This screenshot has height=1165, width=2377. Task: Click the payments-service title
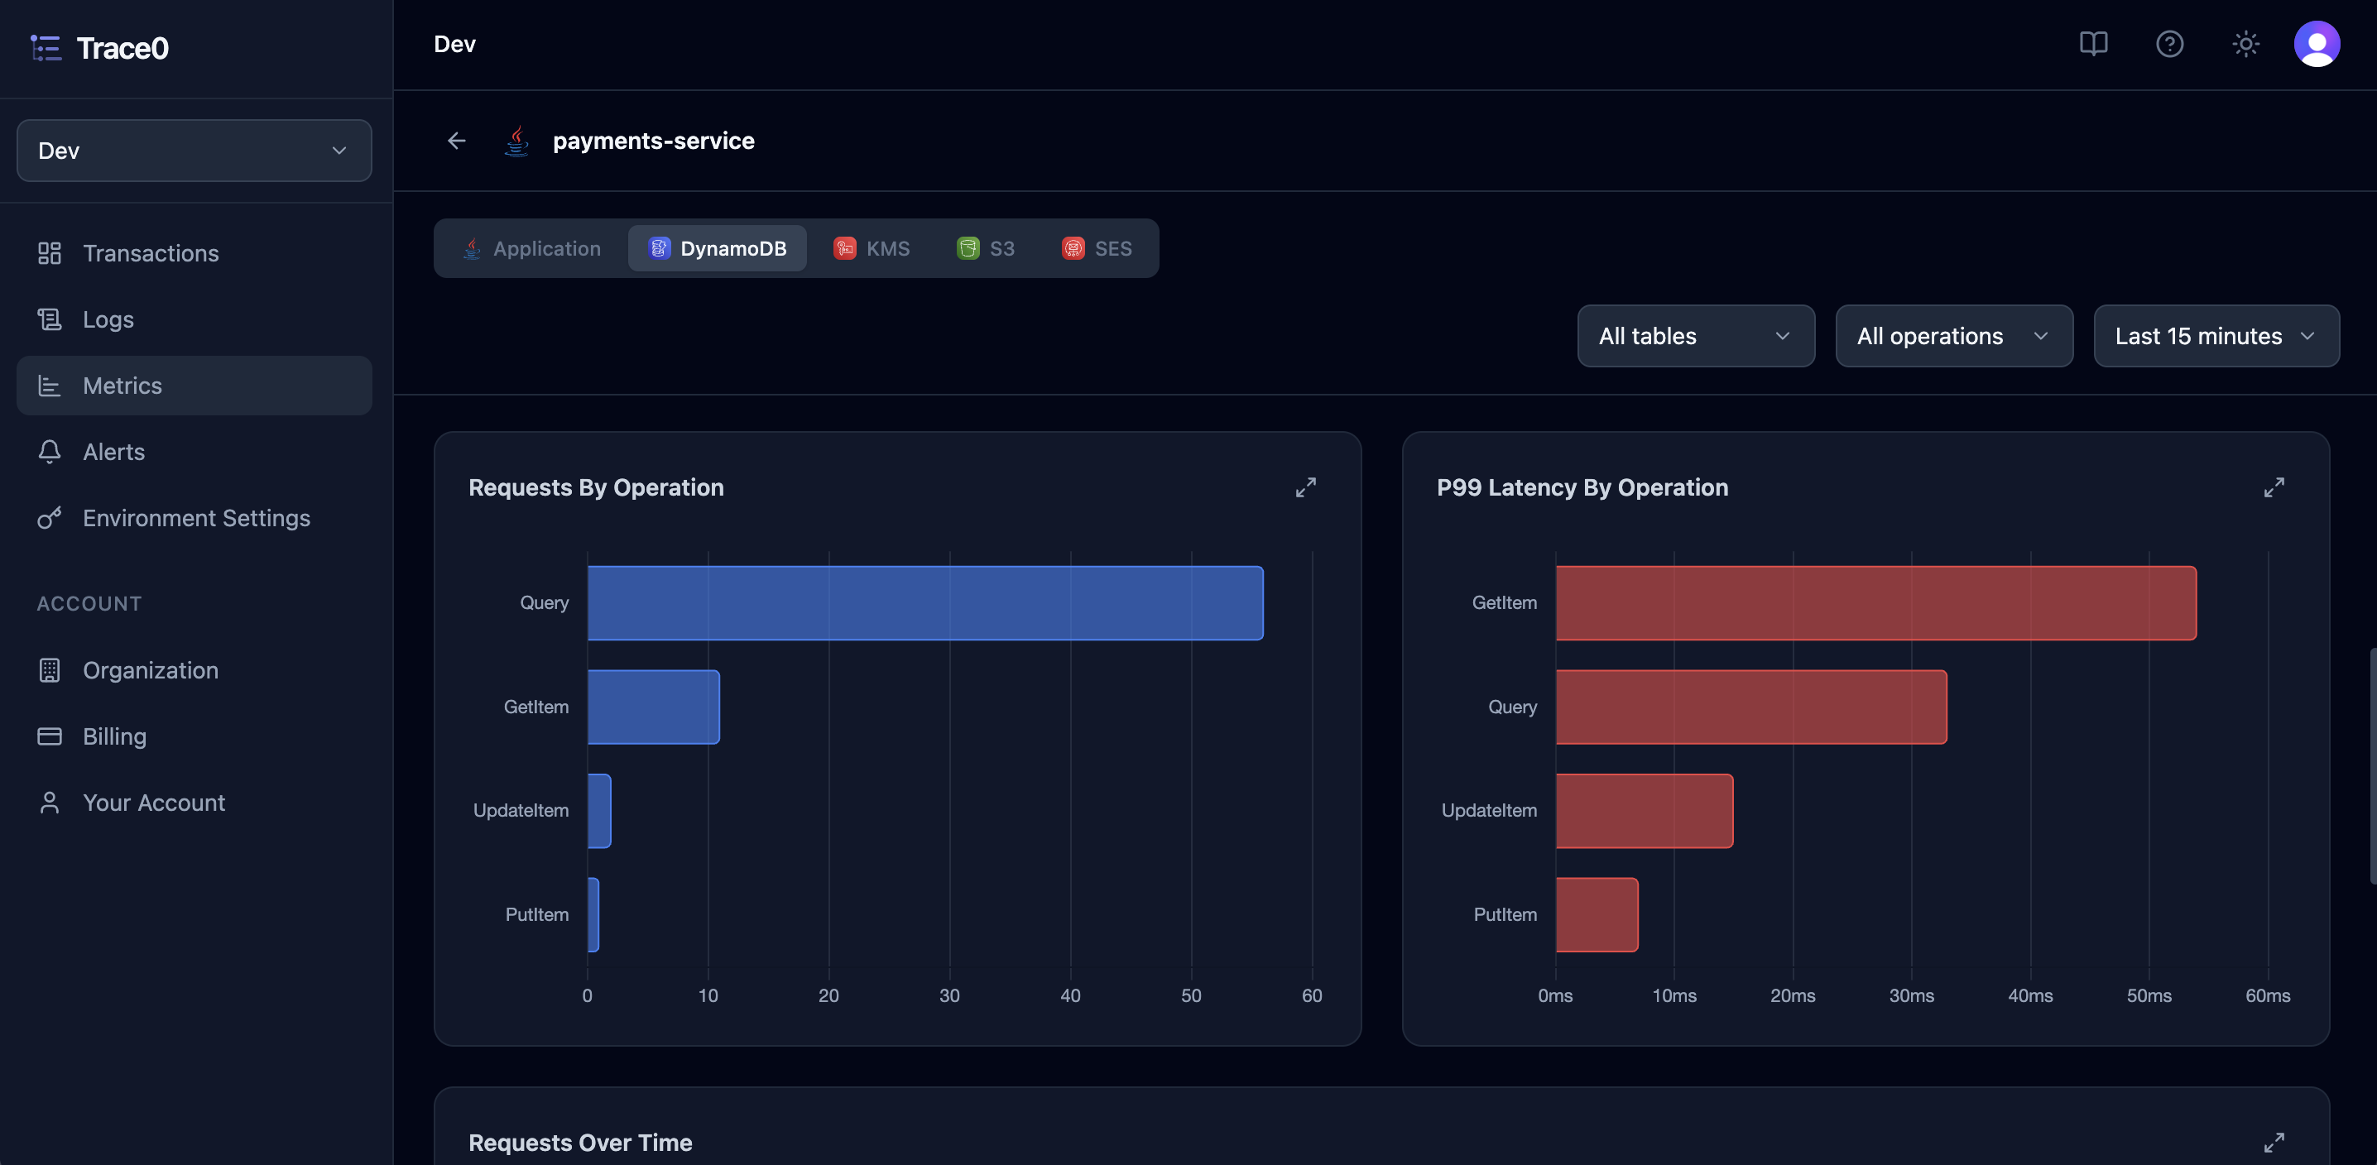pyautogui.click(x=653, y=141)
